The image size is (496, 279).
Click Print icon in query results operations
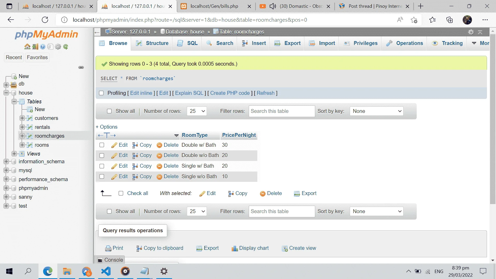108,249
